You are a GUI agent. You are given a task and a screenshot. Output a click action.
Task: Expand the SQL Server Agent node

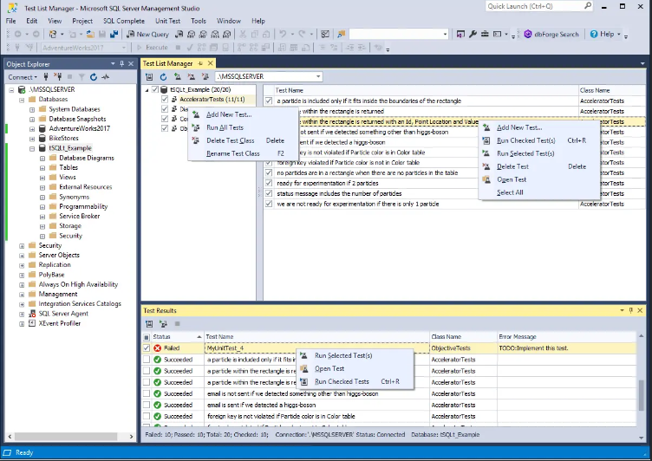click(22, 314)
